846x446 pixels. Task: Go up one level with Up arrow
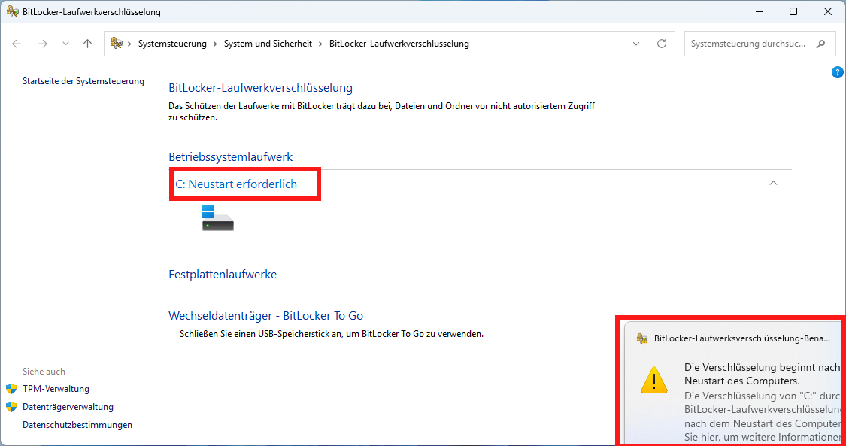pyautogui.click(x=87, y=44)
